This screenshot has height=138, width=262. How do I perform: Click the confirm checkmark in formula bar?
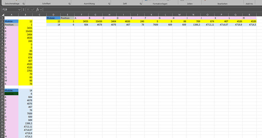click(x=32, y=10)
